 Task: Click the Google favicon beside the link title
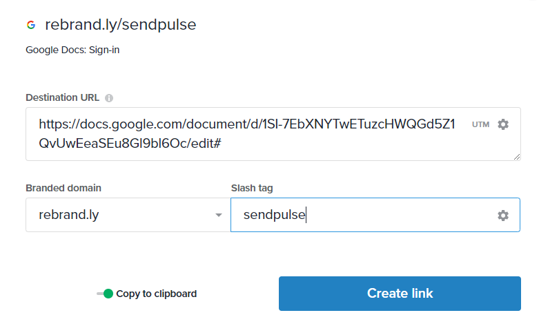(x=30, y=25)
